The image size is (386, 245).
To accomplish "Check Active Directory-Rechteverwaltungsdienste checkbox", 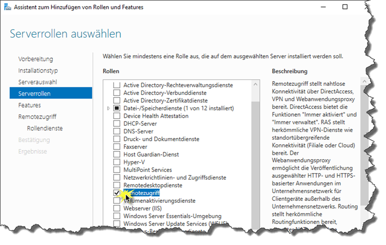I will point(117,85).
